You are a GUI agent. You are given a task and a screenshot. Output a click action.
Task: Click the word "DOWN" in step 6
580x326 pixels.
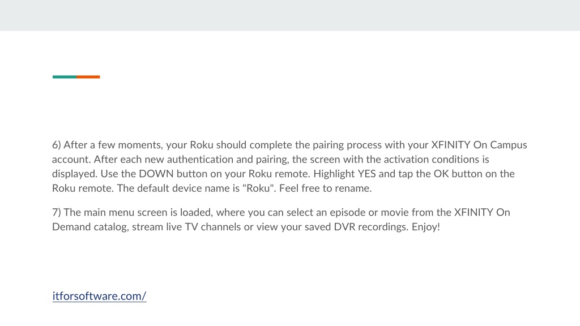pos(156,174)
